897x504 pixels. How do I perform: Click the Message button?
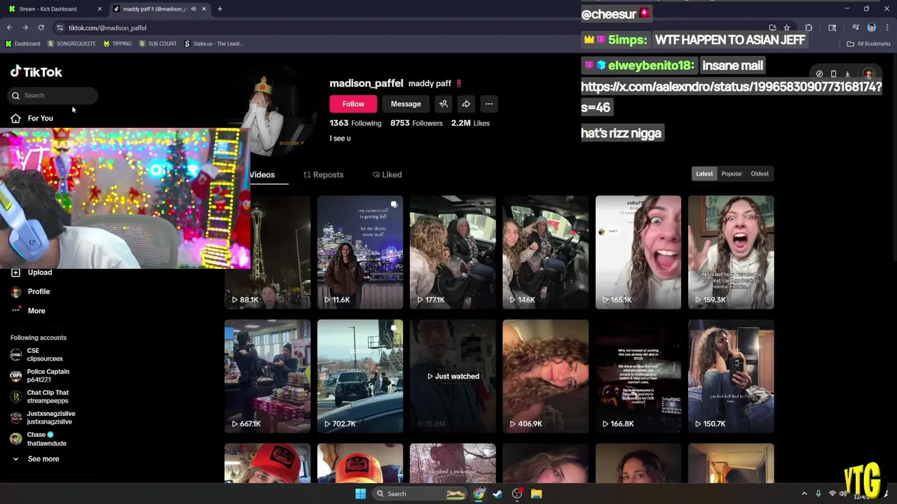click(x=406, y=104)
